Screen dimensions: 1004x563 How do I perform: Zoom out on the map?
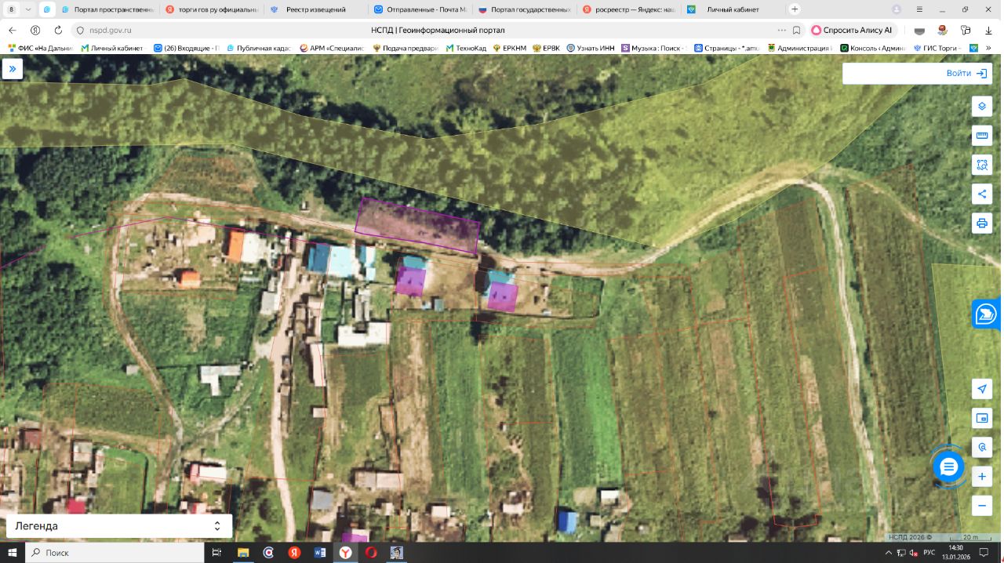[x=981, y=506]
